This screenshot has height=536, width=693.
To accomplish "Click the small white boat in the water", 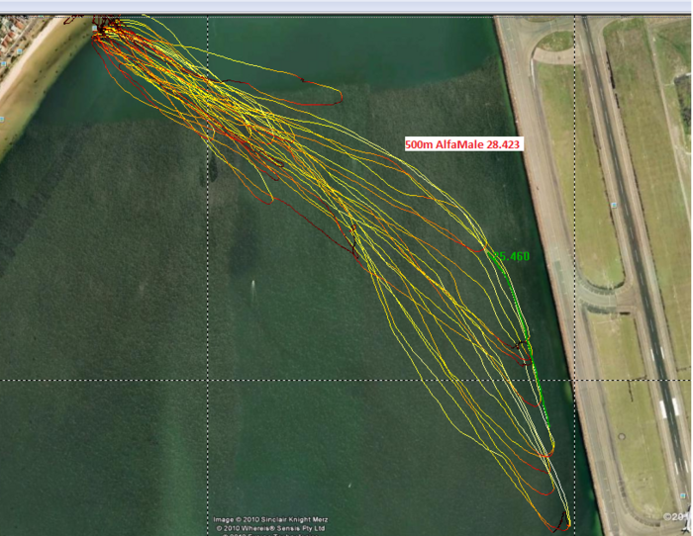I will (x=253, y=286).
